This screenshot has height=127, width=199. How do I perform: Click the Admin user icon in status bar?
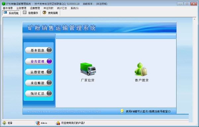(37, 123)
